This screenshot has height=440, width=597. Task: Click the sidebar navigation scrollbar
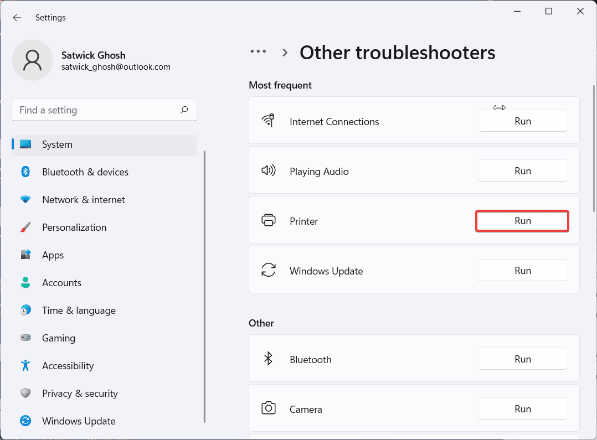coord(205,286)
